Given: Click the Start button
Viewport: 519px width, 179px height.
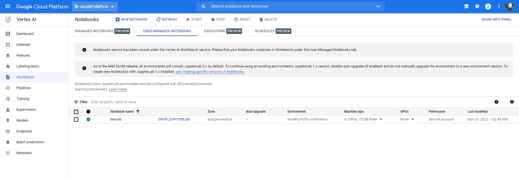Looking at the screenshot, I should click(194, 19).
